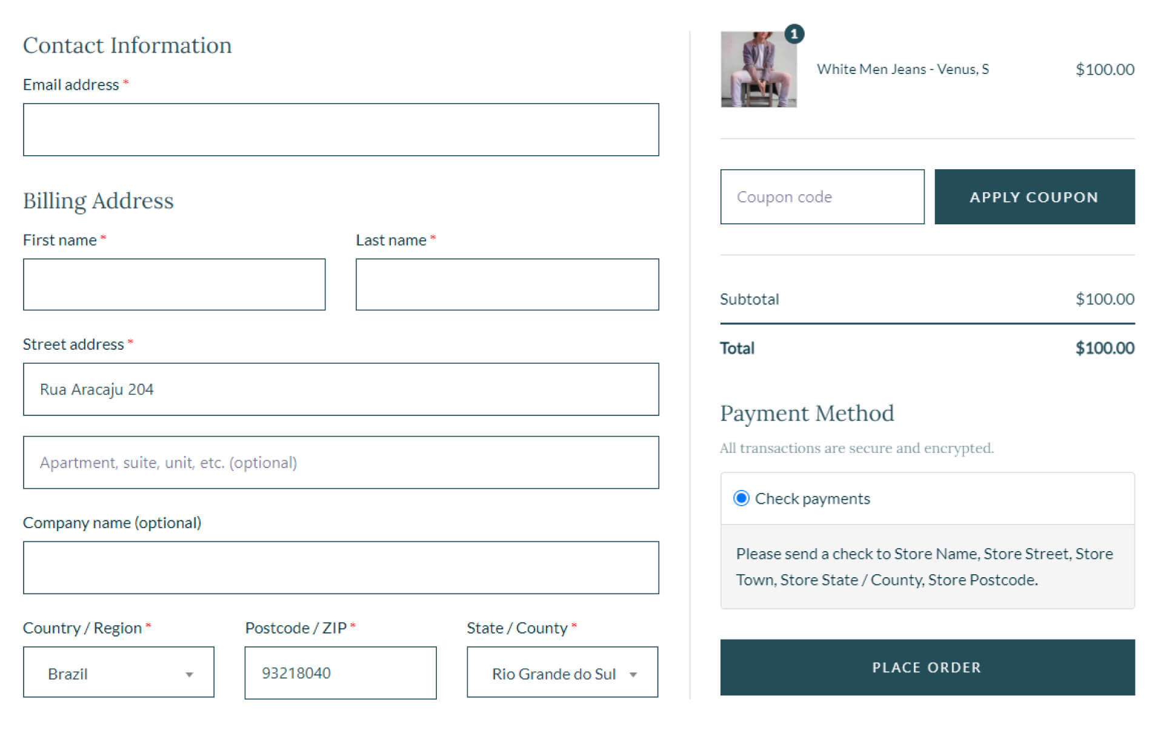Viewport: 1161px width, 730px height.
Task: Open the Brazil country selector
Action: click(x=119, y=672)
